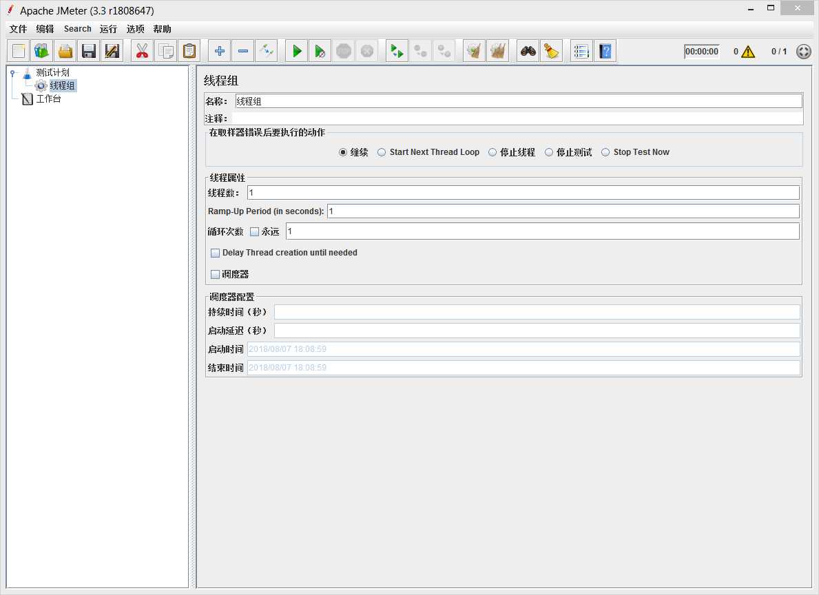819x595 pixels.
Task: Click the Remote shutdown all icon
Action: pyautogui.click(x=444, y=51)
